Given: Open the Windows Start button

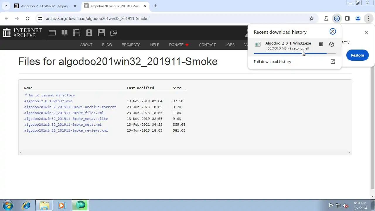Looking at the screenshot, I should pos(8,205).
